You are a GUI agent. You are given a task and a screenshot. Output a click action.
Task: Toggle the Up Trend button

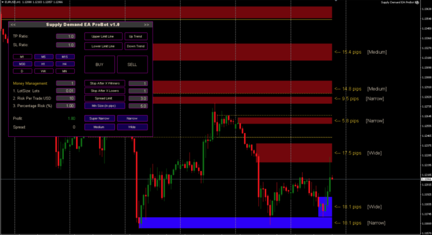136,36
